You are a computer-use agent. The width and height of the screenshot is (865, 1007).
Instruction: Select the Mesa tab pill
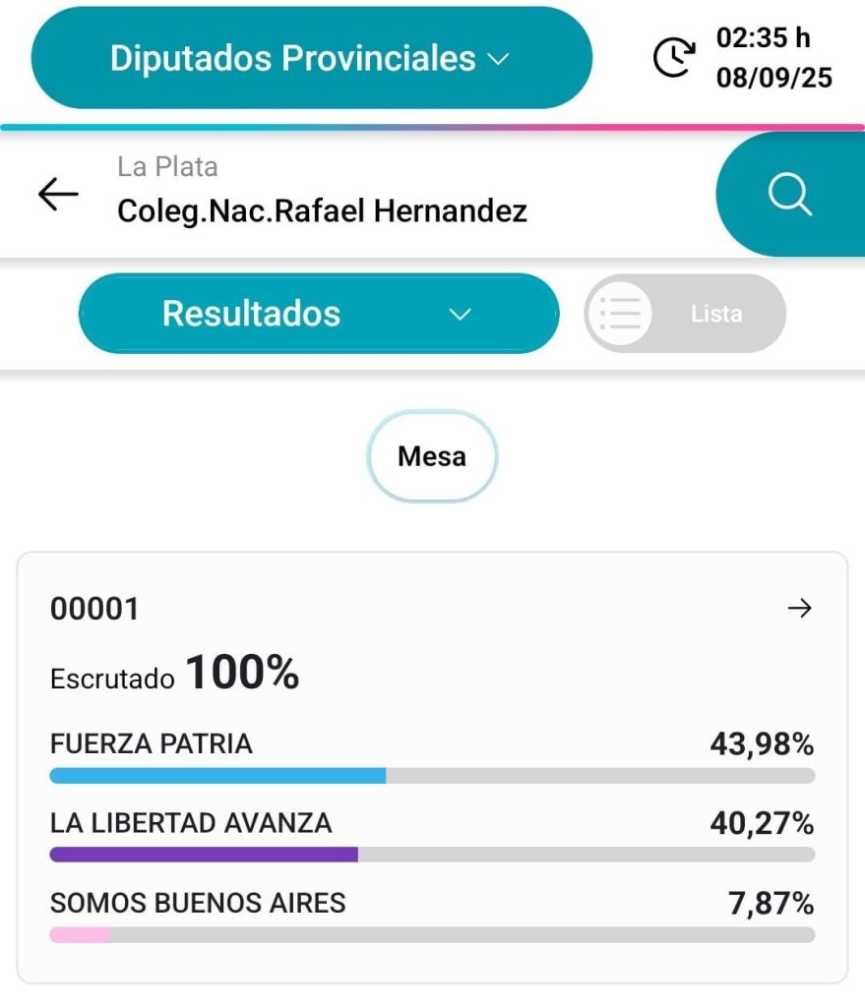coord(432,456)
